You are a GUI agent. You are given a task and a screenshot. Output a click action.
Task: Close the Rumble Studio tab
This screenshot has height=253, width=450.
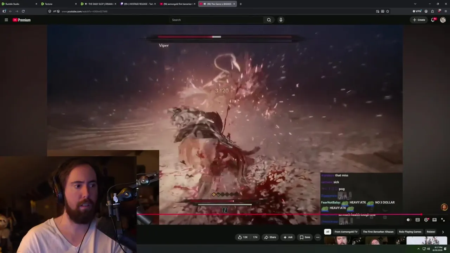pos(36,4)
